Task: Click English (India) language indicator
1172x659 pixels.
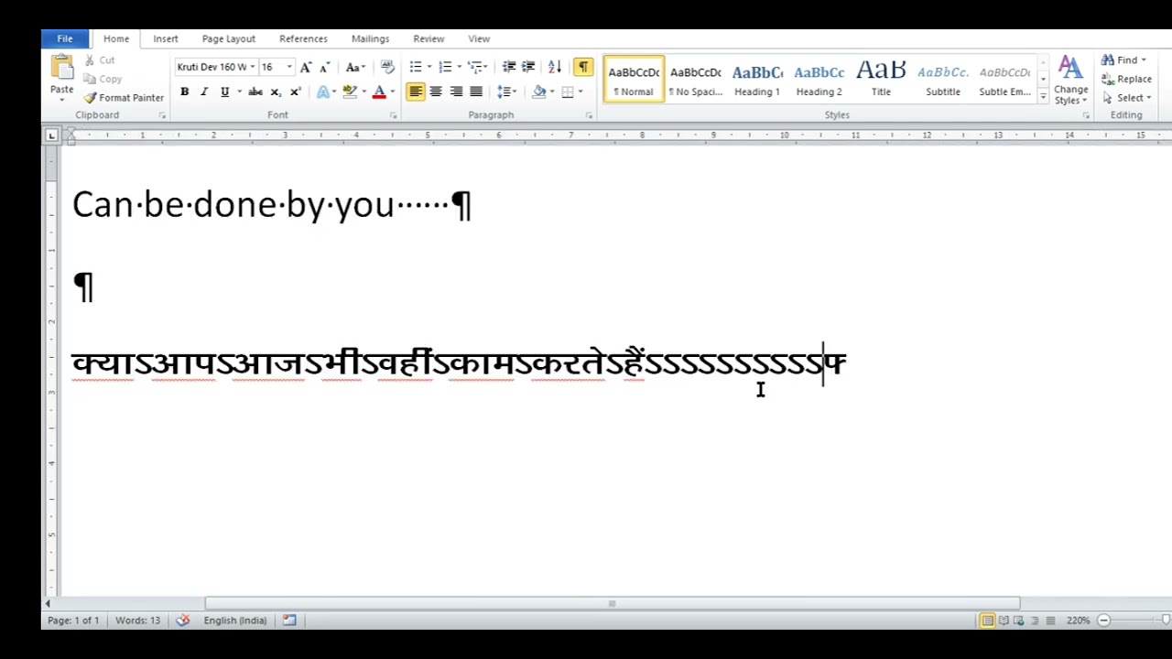Action: click(x=235, y=621)
